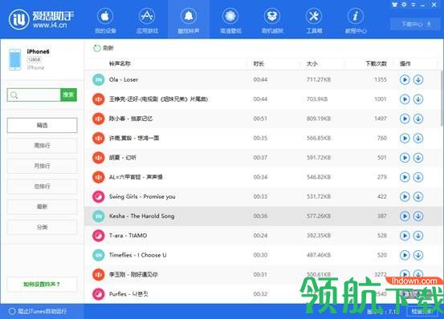Download the 591.72KB ringtone

pos(418,158)
